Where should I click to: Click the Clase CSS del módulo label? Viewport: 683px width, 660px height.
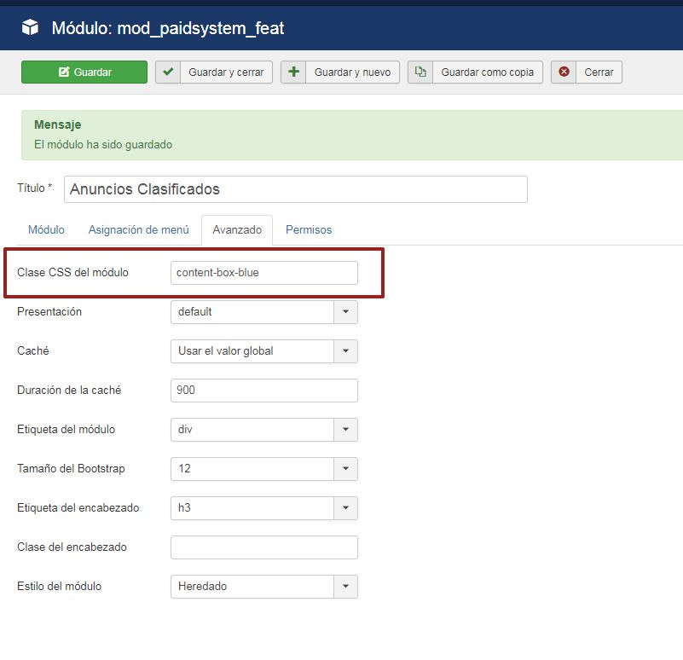point(72,272)
